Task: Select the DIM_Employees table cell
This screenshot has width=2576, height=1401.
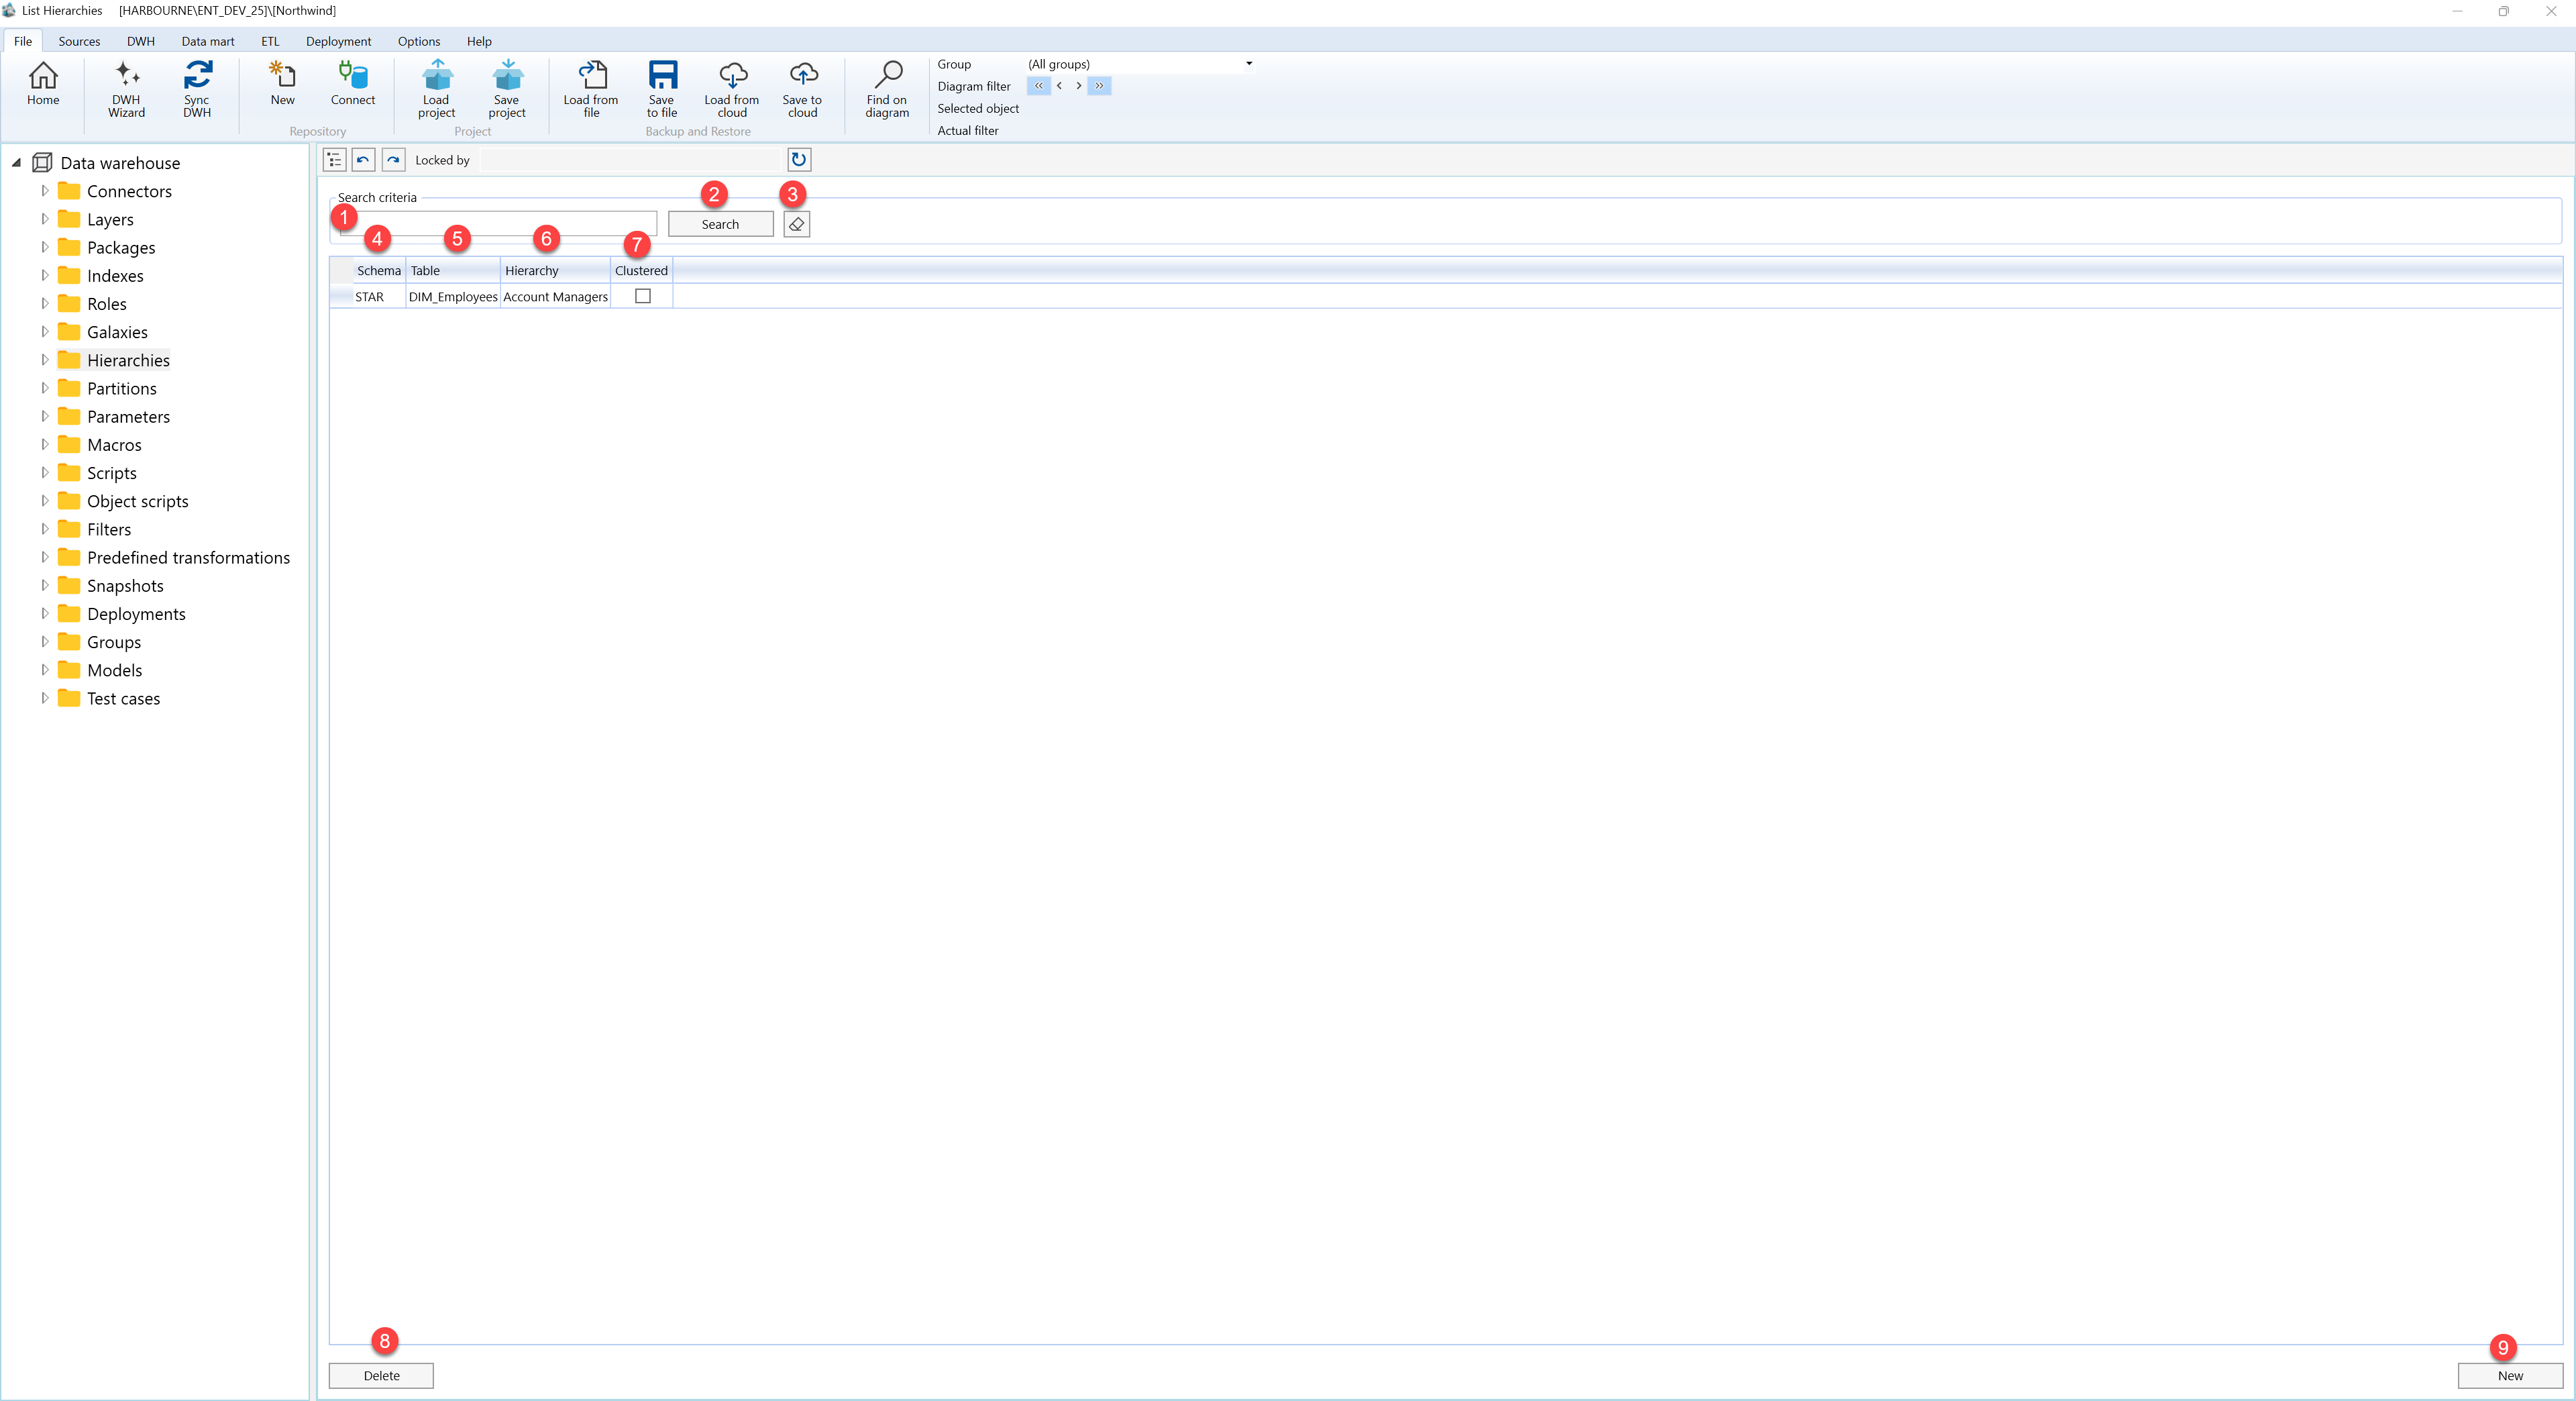Action: [453, 296]
